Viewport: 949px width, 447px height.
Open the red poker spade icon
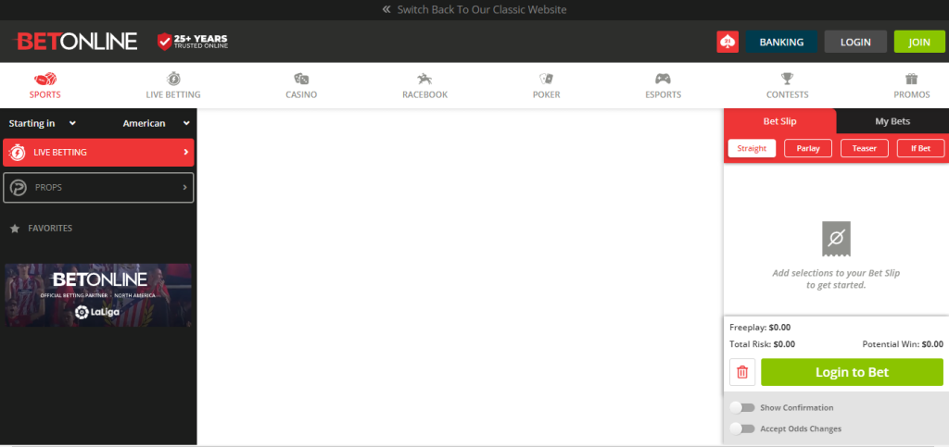(x=728, y=42)
